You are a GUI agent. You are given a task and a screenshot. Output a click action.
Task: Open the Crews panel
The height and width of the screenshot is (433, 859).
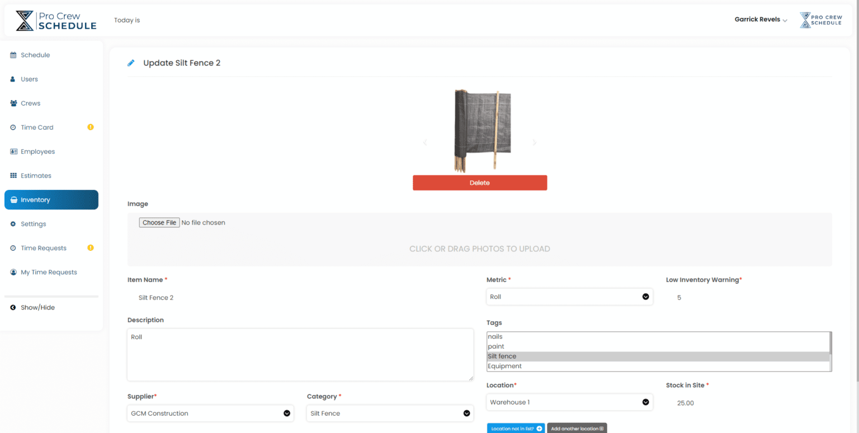click(x=31, y=103)
